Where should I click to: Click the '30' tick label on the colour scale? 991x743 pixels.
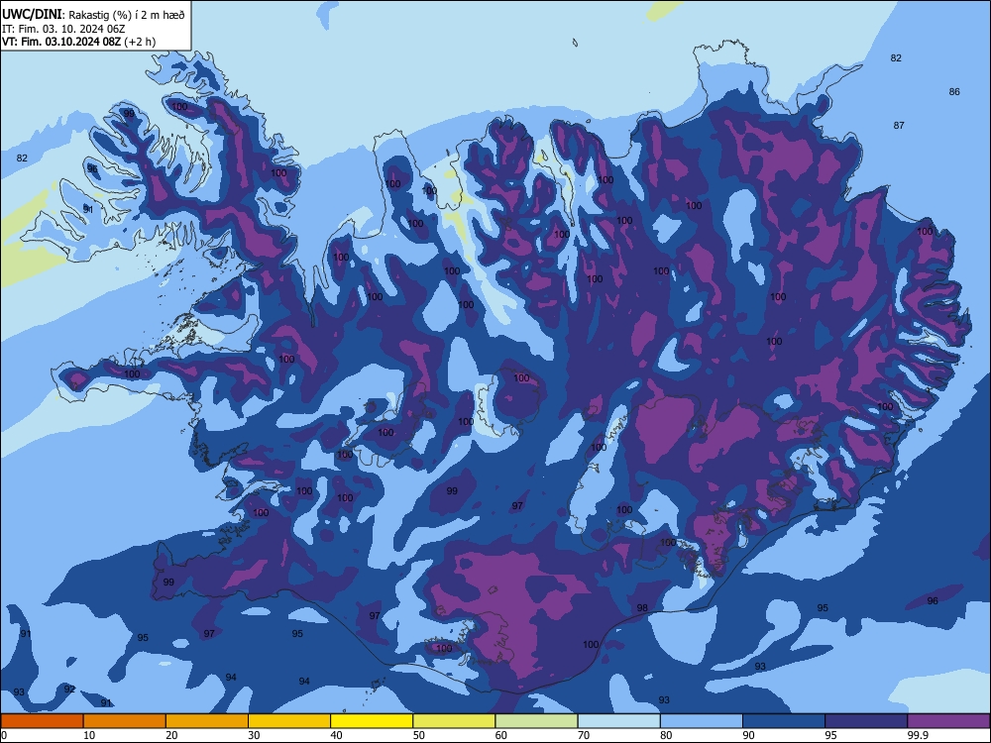point(254,735)
